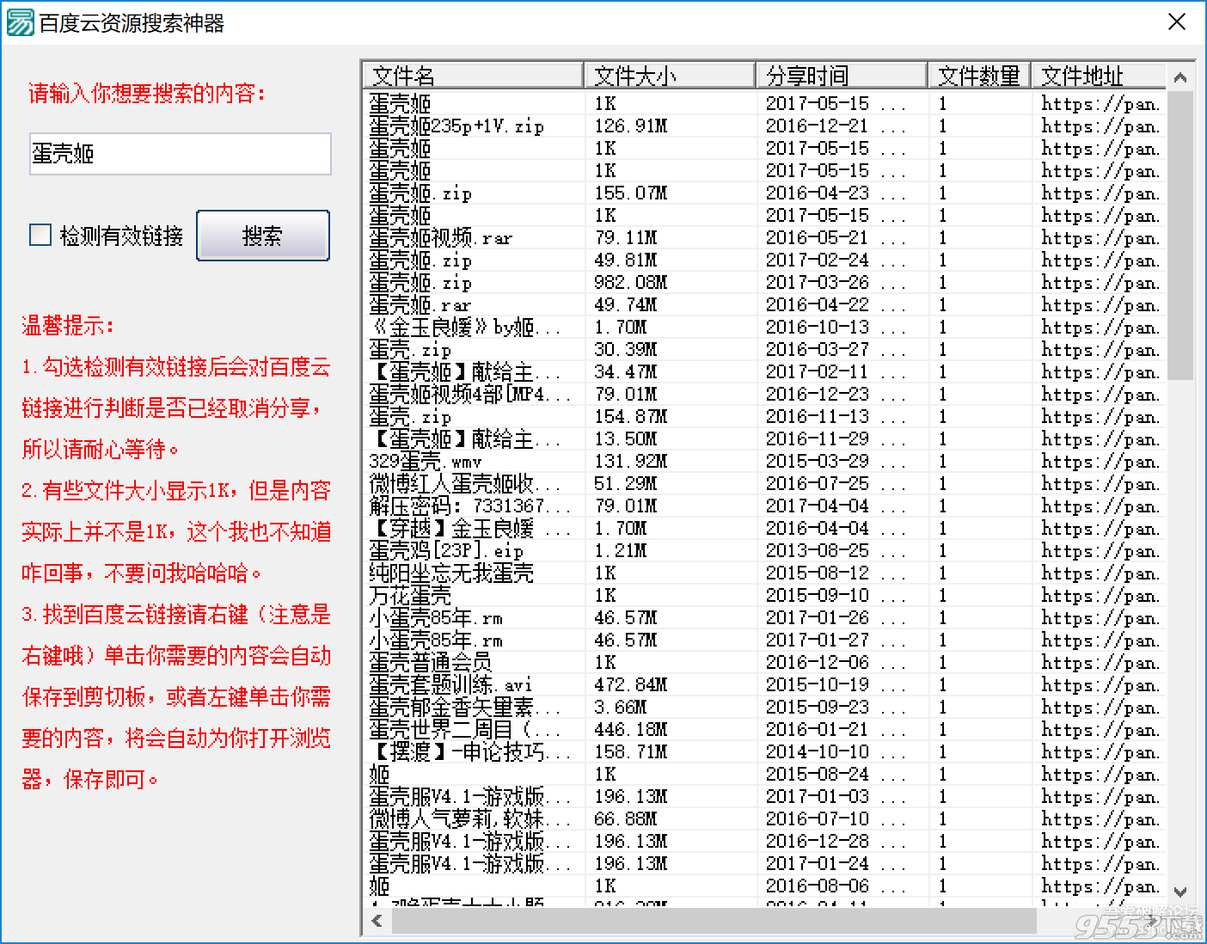Sort by the 文件名 column header
The image size is (1207, 944).
474,76
